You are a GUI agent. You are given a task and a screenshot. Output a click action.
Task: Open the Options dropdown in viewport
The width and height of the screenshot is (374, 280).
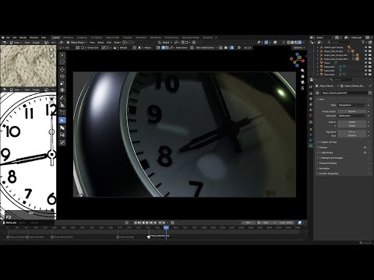299,47
